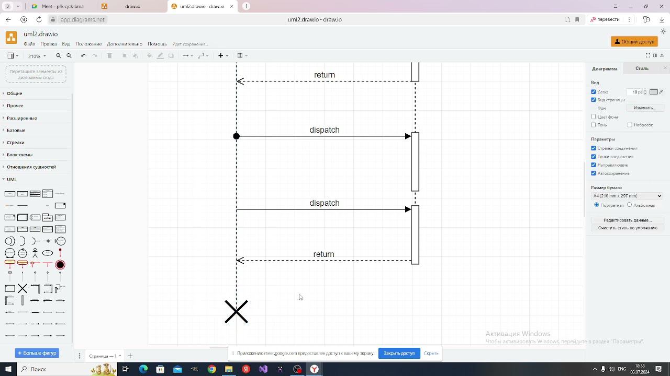Expand the Блок-схемы shapes section

point(19,155)
